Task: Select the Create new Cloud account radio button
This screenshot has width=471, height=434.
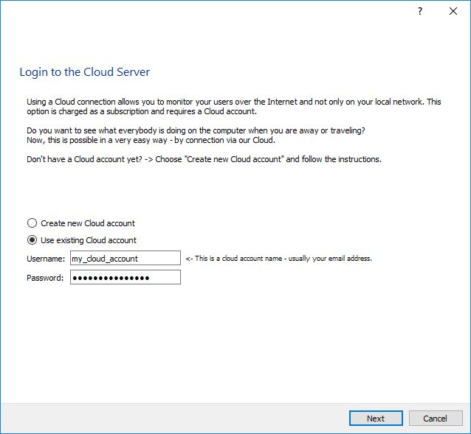Action: (32, 223)
